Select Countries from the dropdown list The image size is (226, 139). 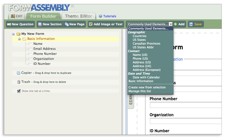click(x=140, y=36)
